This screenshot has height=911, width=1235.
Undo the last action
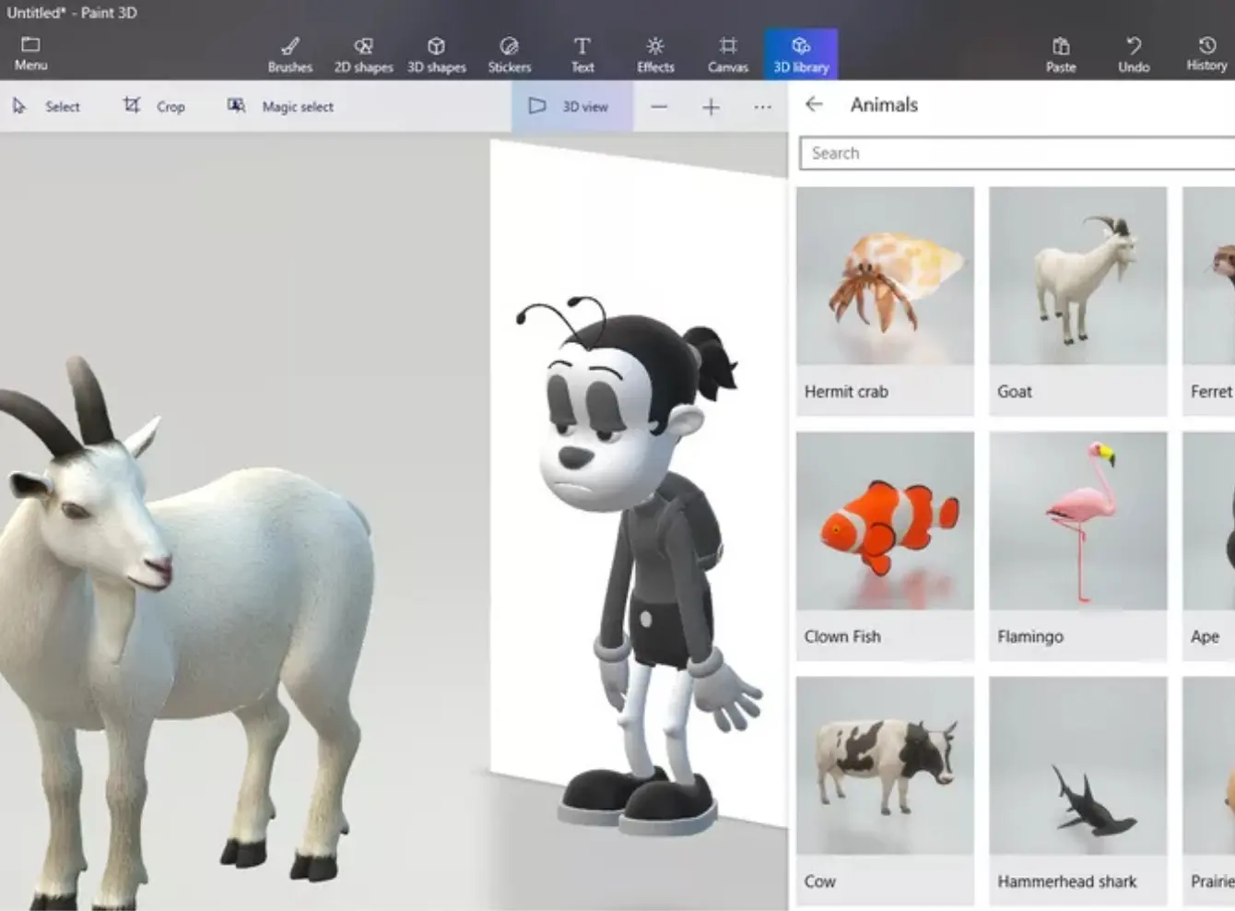[x=1133, y=54]
